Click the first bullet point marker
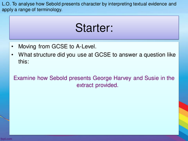Viewport: 188px width, 141px height. click(x=12, y=47)
